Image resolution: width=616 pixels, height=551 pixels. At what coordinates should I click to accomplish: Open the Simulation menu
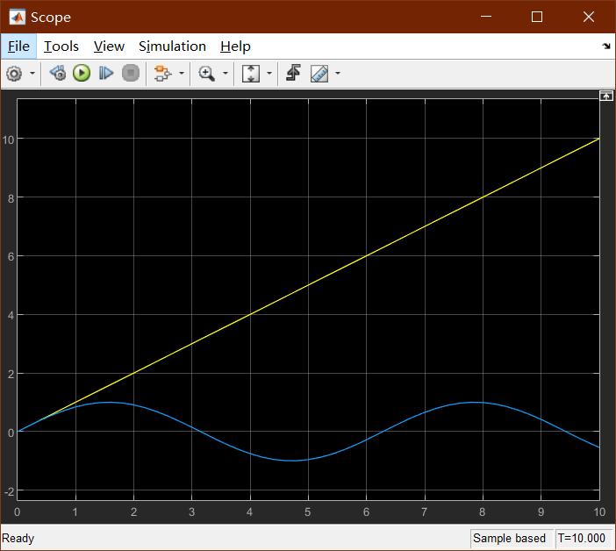tap(172, 47)
